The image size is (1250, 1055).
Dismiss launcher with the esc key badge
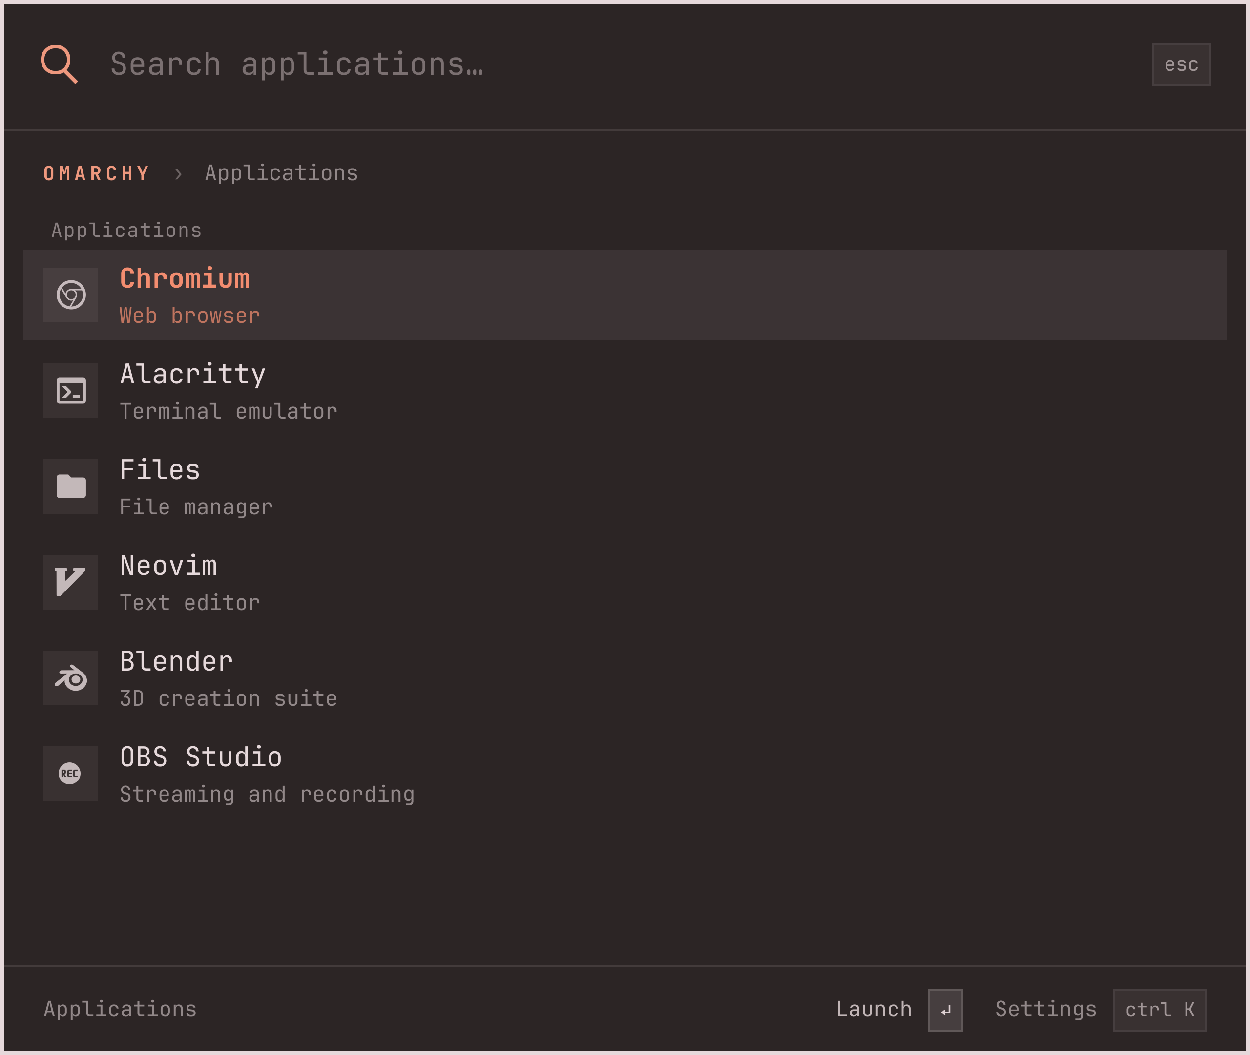point(1181,64)
